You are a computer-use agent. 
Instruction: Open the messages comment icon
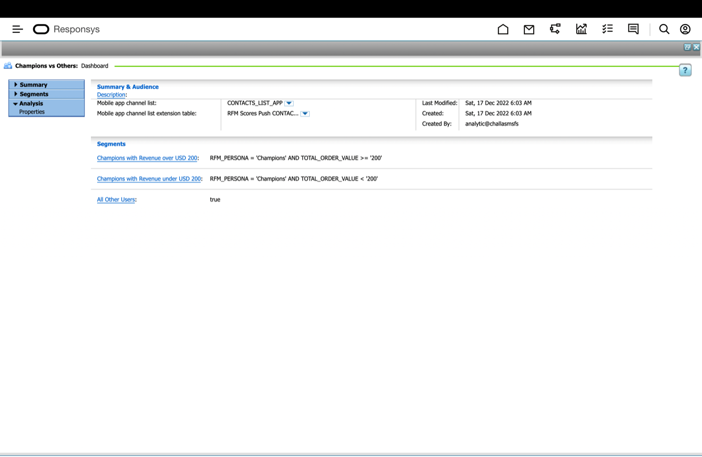point(633,29)
